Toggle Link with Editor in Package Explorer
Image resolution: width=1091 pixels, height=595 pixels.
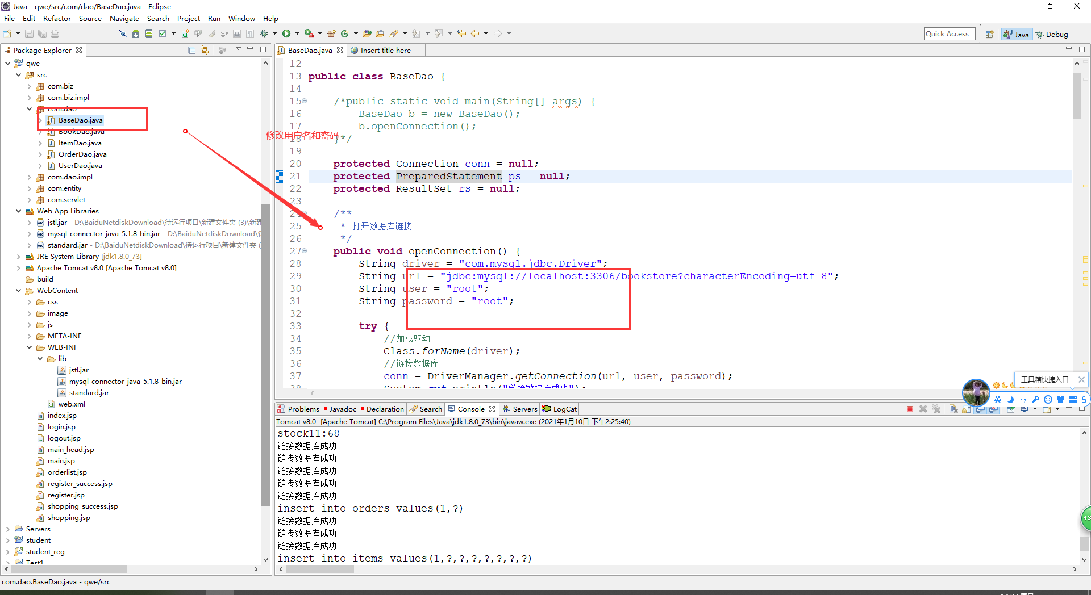point(205,50)
